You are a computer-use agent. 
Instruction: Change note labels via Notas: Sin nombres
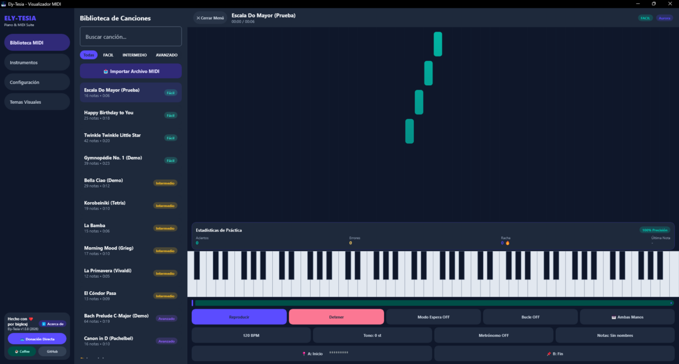[615, 335]
